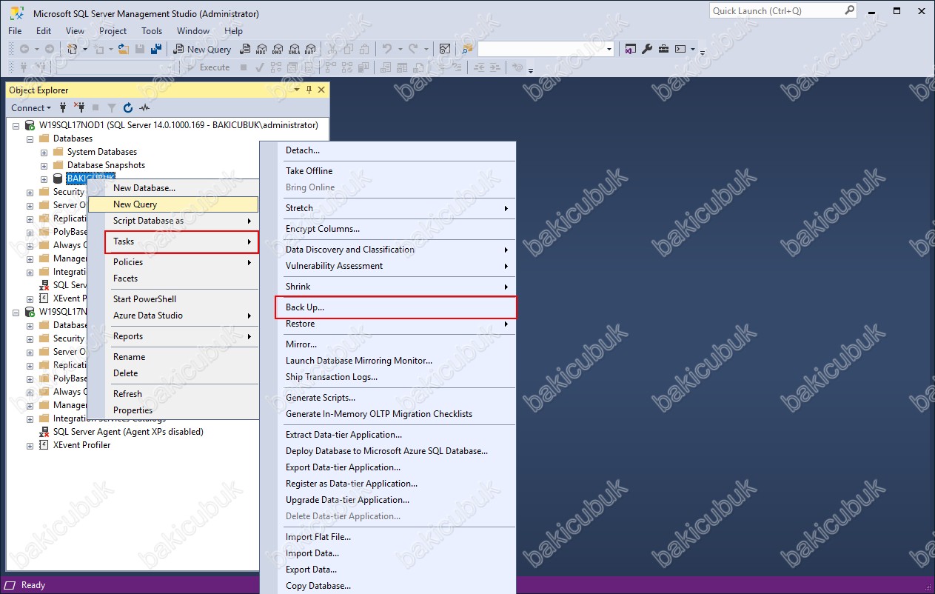The width and height of the screenshot is (935, 594).
Task: Open the Tools menu
Action: (x=152, y=31)
